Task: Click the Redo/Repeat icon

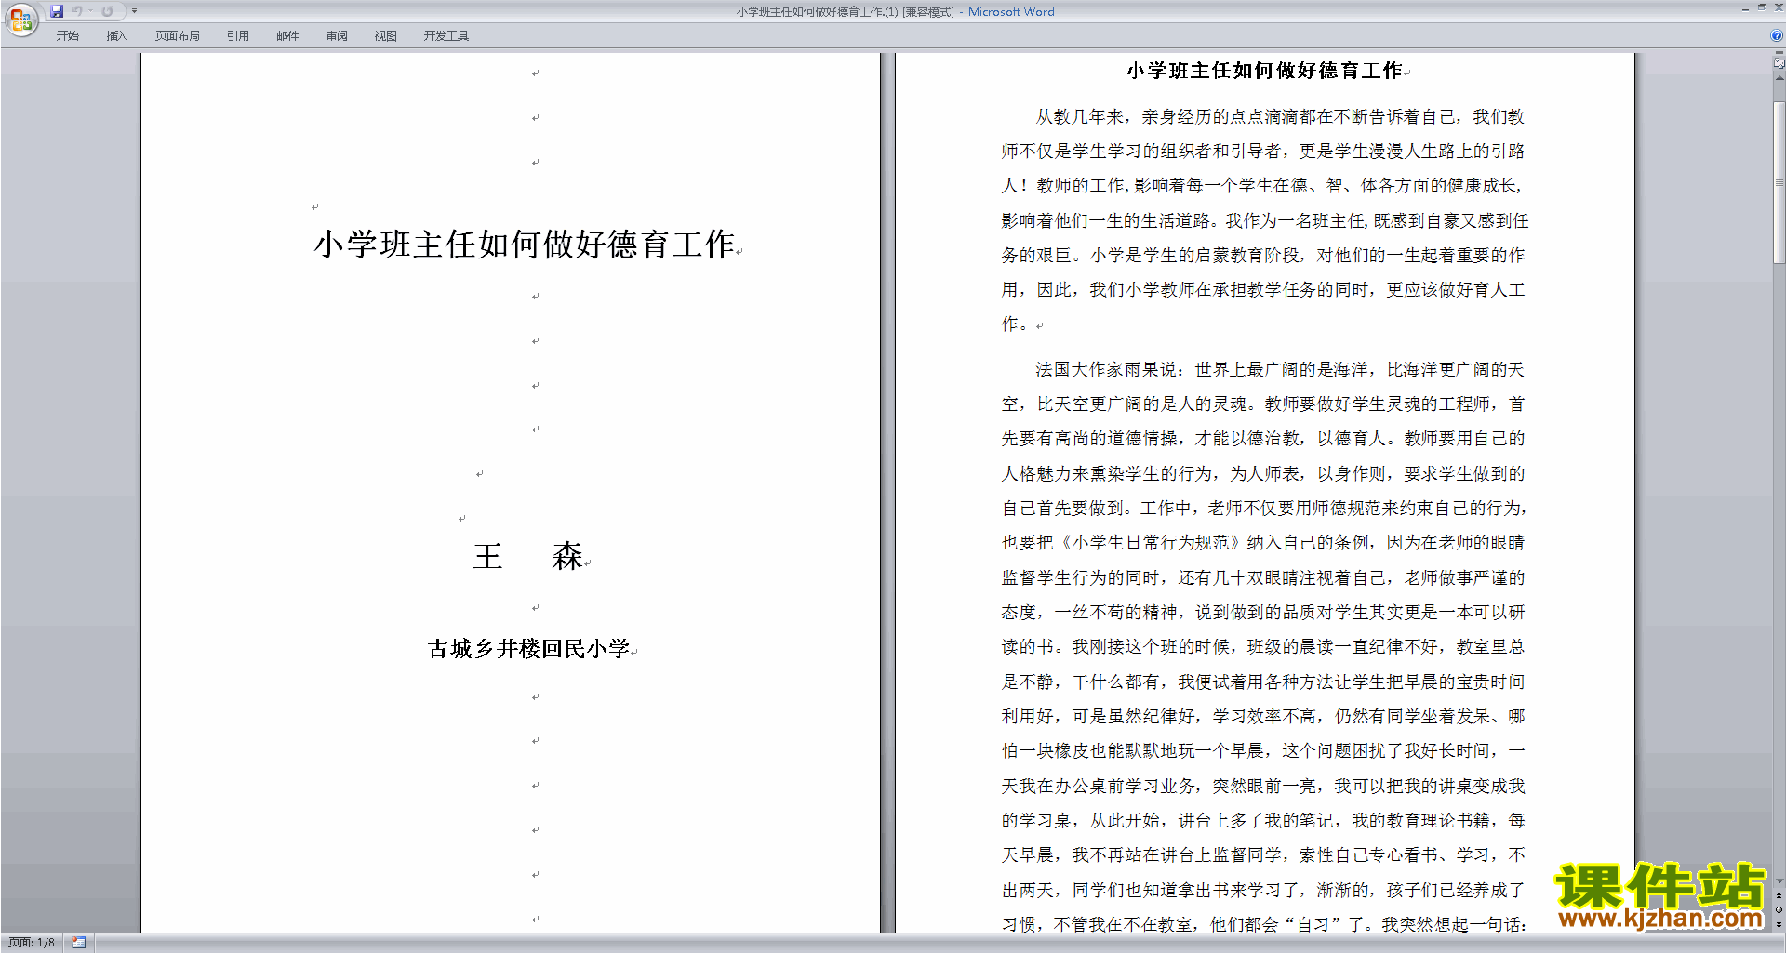Action: (107, 11)
